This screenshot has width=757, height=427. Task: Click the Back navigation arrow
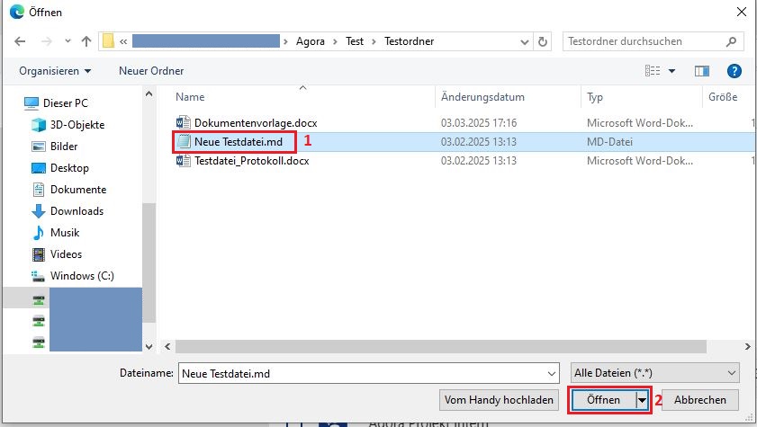20,41
